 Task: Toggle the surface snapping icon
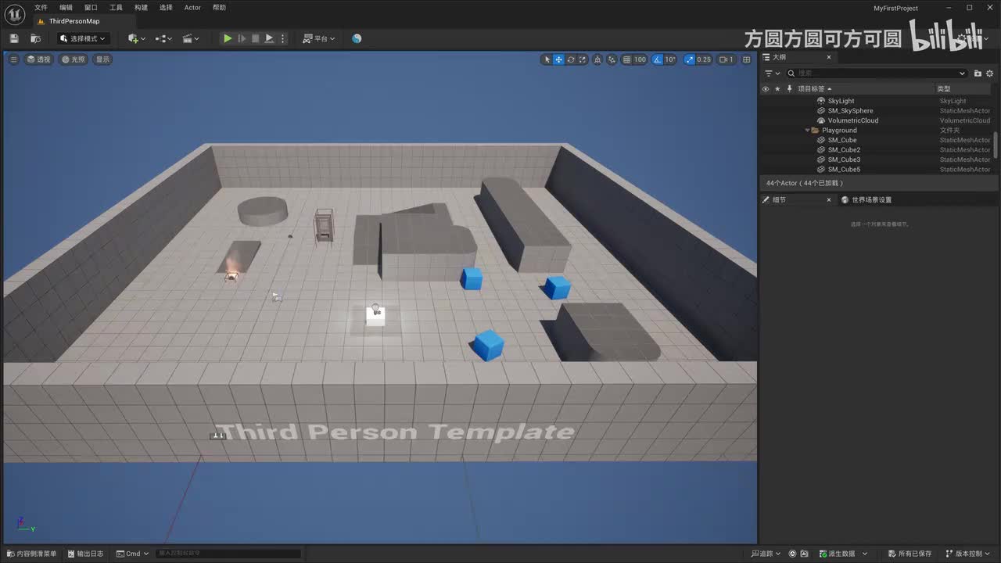(x=612, y=59)
